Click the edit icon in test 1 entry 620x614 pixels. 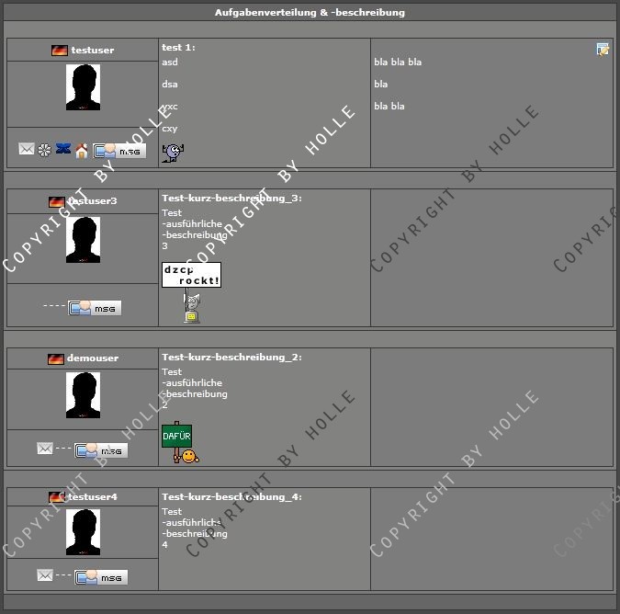coord(603,50)
